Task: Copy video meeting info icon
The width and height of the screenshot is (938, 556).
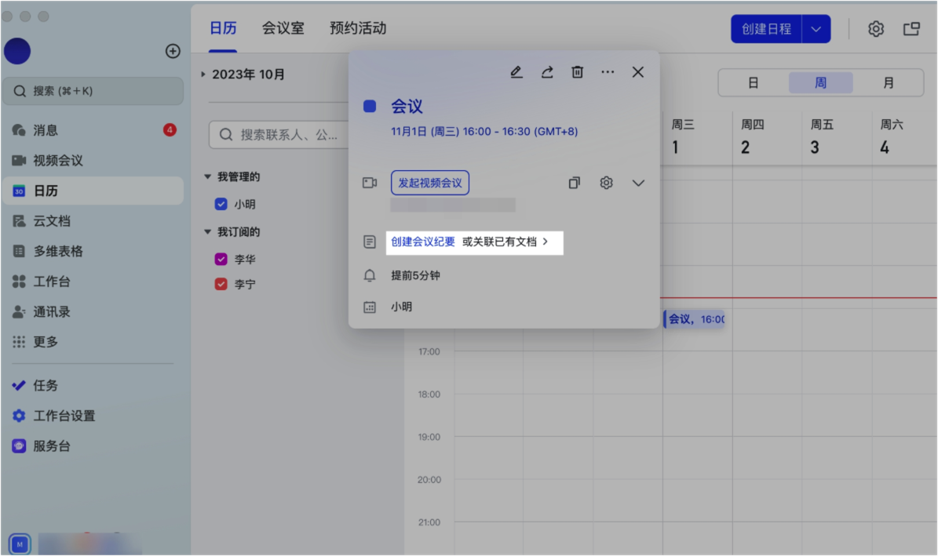Action: 575,183
